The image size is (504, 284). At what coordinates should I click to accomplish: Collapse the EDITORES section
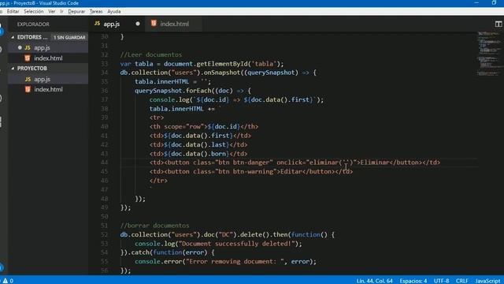[x=13, y=37]
